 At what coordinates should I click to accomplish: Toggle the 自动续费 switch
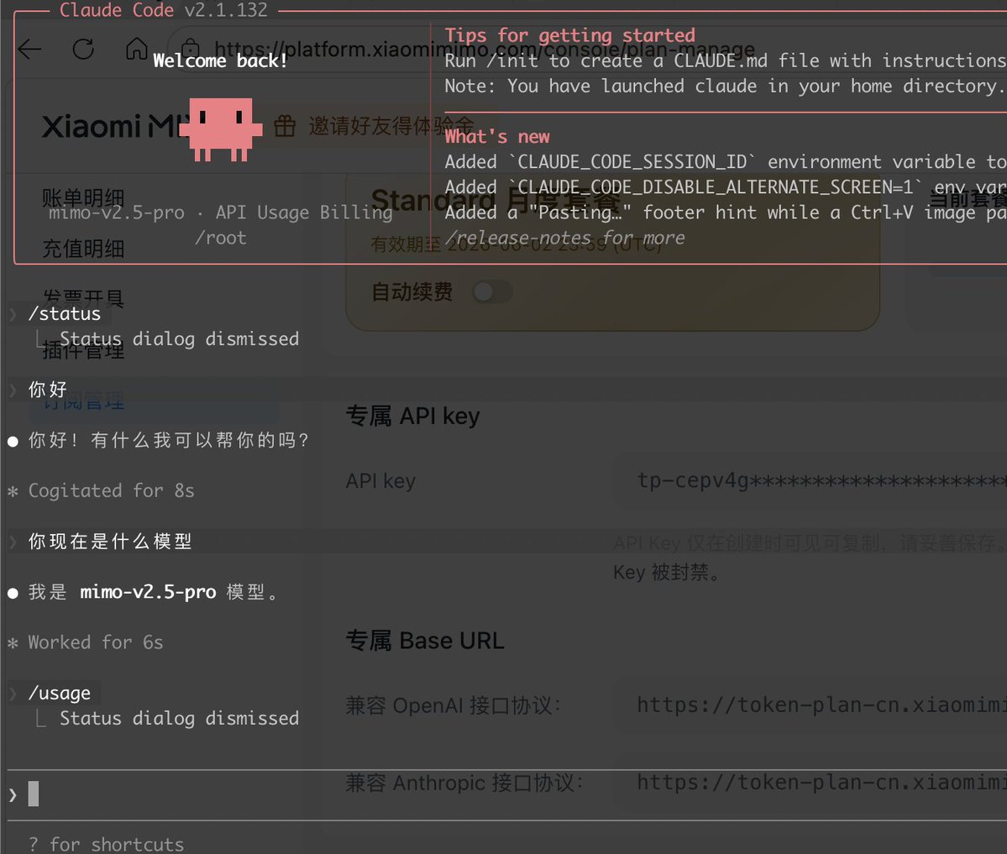point(492,292)
